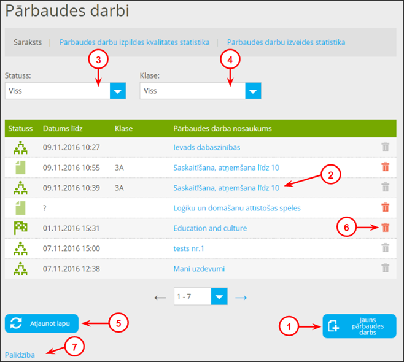Select the Saraksts tab
This screenshot has height=362, width=404.
(28, 42)
